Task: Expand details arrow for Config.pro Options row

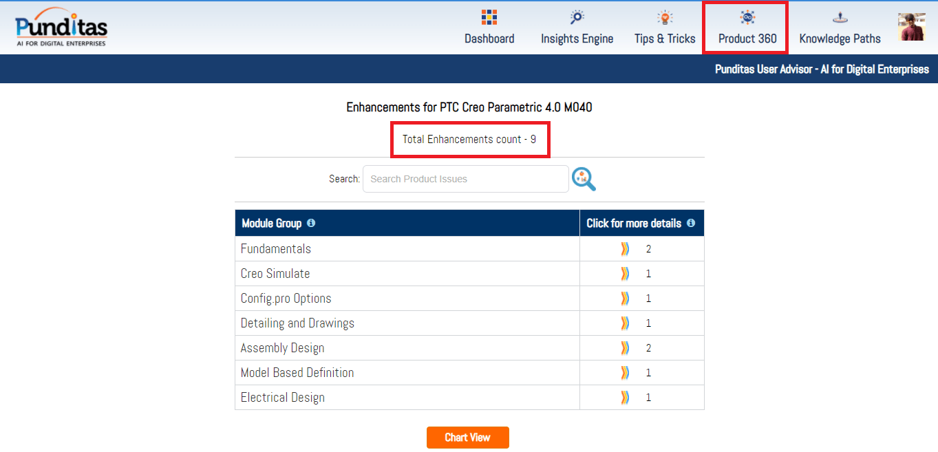Action: click(x=625, y=299)
